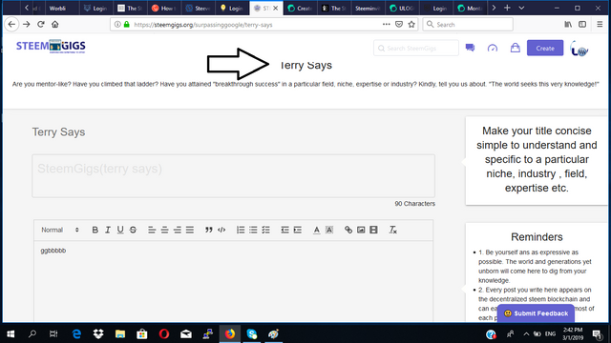Open text background color picker
The image size is (611, 343).
click(329, 230)
